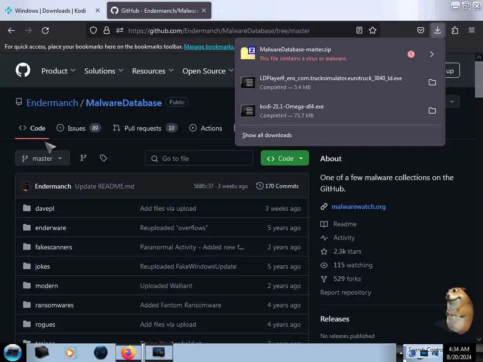Click the red malware warning badge
Viewport: 483px width, 362px height.
pos(411,54)
